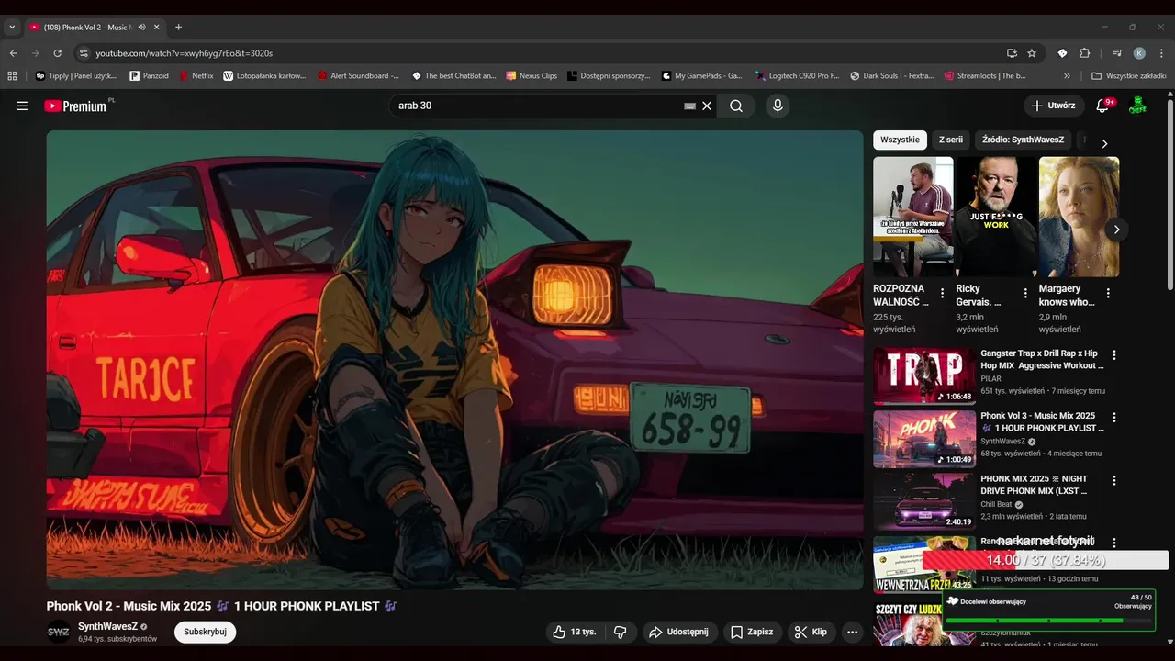Open browser extensions puzzle icon
The height and width of the screenshot is (661, 1175).
pyautogui.click(x=1084, y=53)
